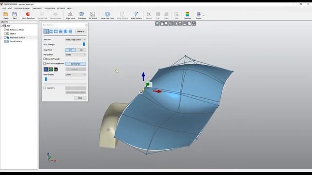This screenshot has height=175, width=312.
Task: Set Snap Mode to OFF
Action: (70, 50)
